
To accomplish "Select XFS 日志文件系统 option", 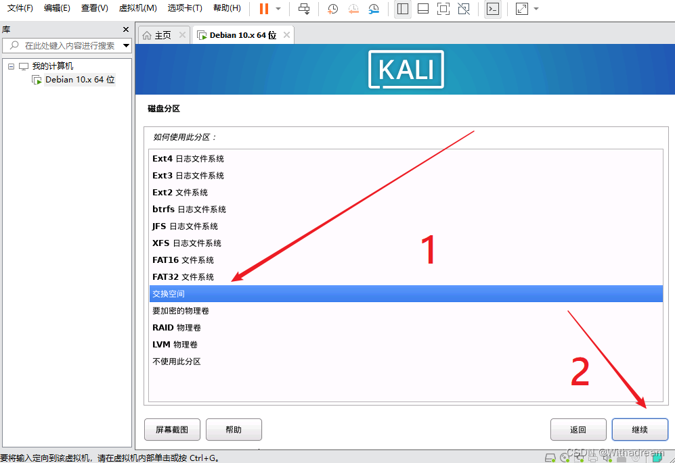I will click(x=406, y=243).
